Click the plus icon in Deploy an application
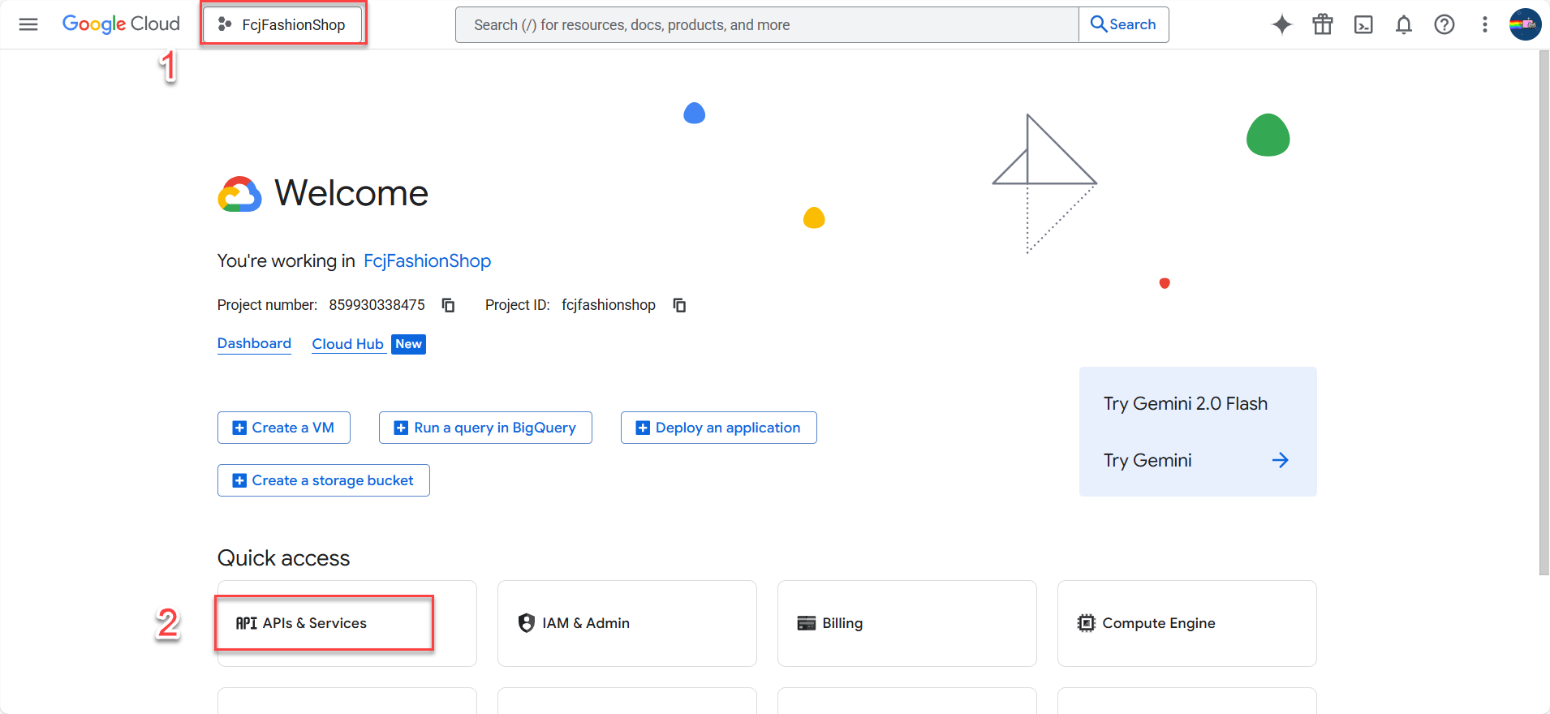This screenshot has width=1550, height=714. point(643,428)
